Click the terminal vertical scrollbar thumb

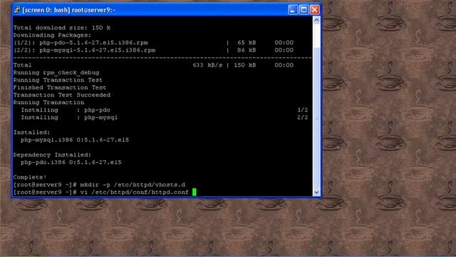coord(316,118)
